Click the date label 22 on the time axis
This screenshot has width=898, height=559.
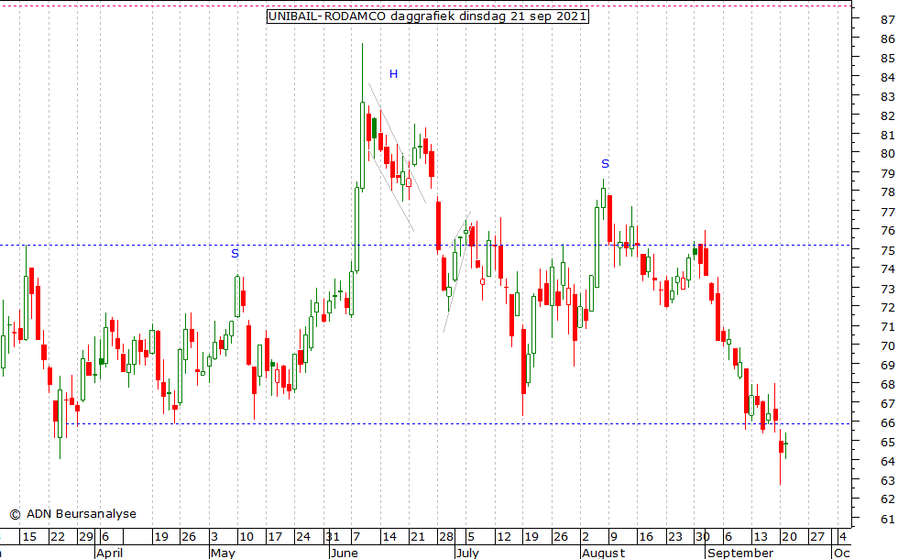point(58,537)
